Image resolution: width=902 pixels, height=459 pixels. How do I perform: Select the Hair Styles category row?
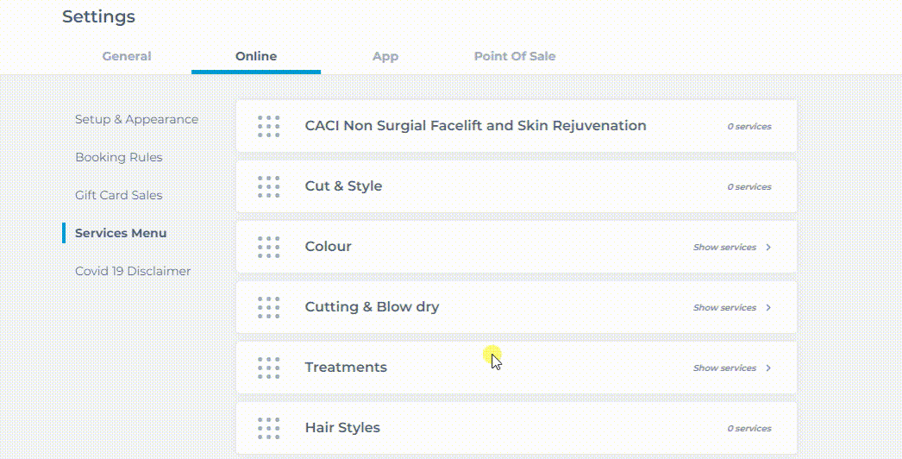click(517, 428)
